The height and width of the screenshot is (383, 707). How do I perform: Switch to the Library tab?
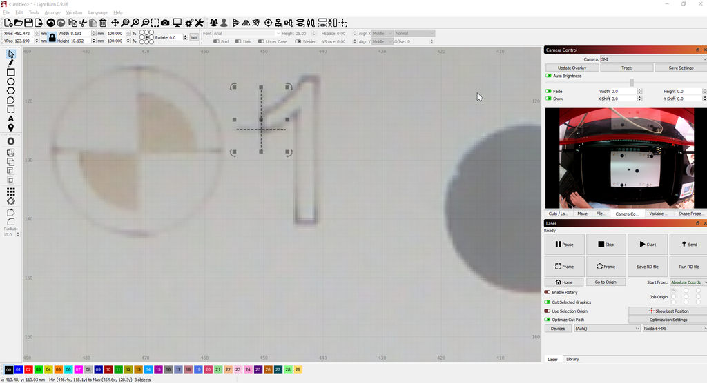coord(572,359)
